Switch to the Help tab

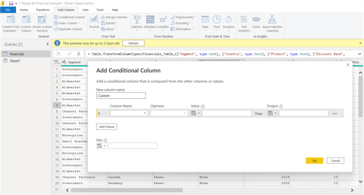pyautogui.click(x=115, y=10)
